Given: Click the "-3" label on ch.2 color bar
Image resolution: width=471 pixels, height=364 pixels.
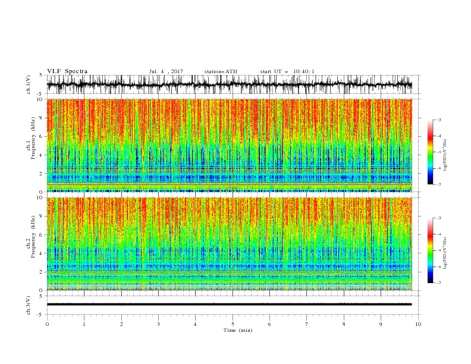Looking at the screenshot, I should [439, 218].
